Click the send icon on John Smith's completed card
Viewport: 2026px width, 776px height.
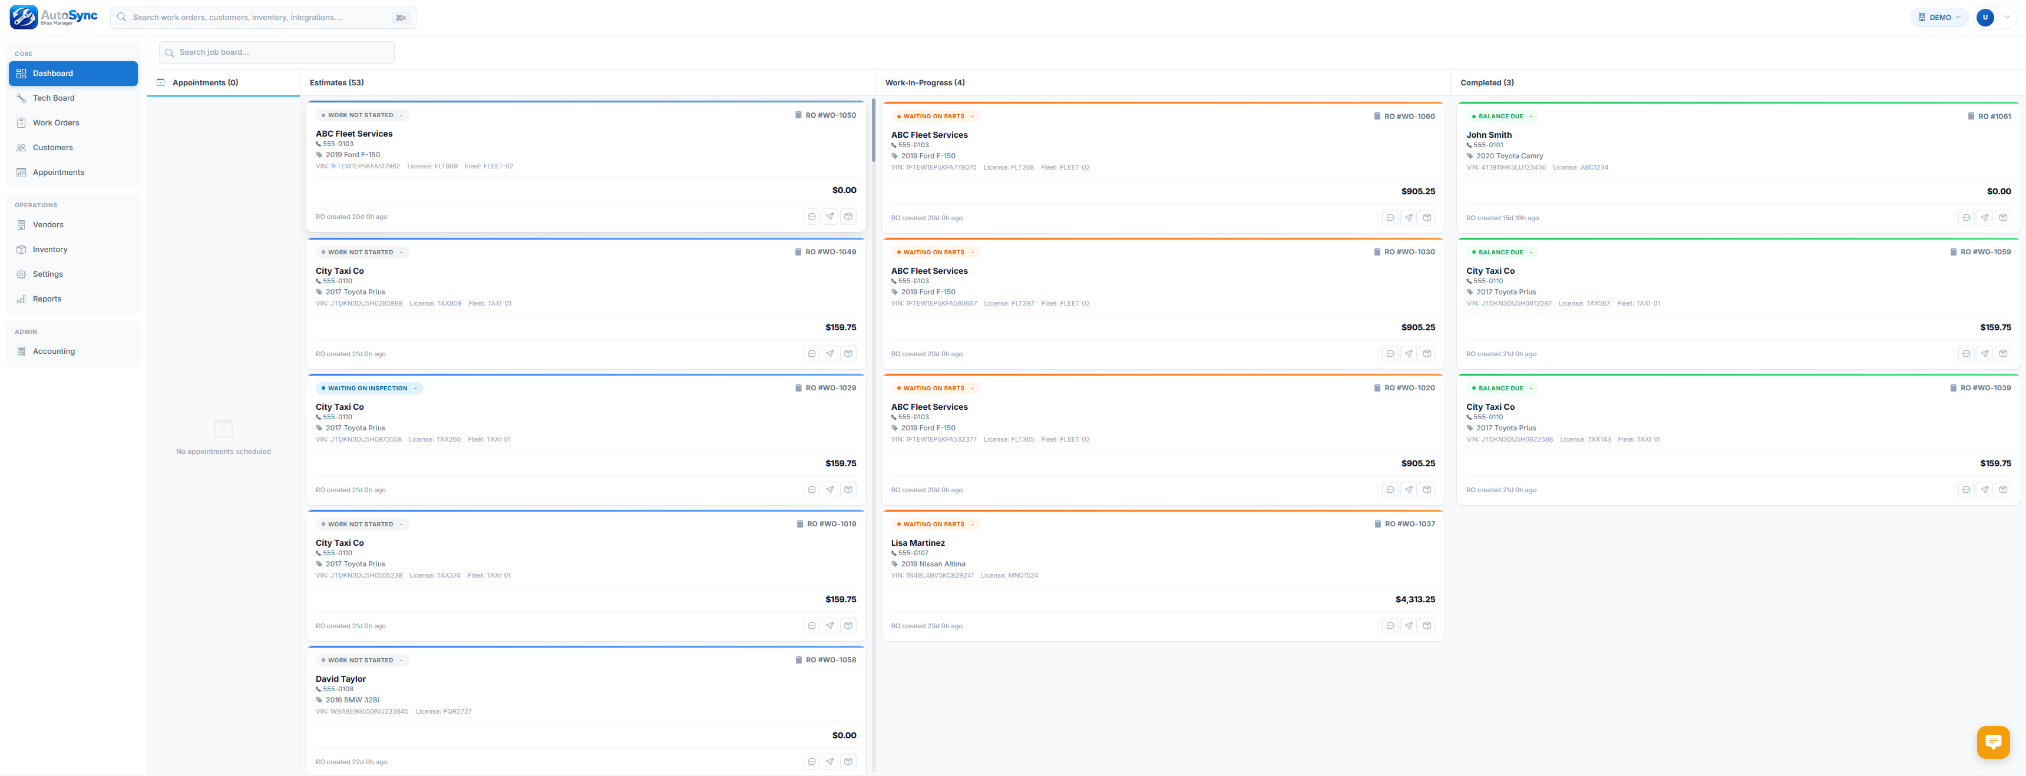[1984, 218]
